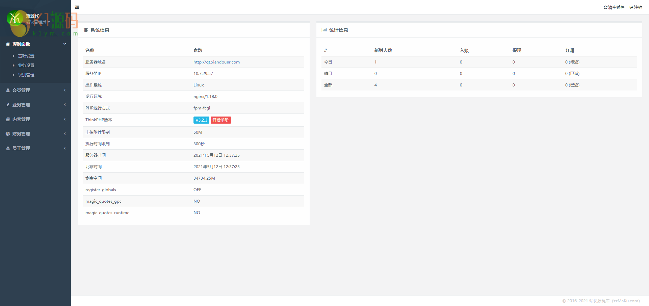This screenshot has height=306, width=649.
Task: Toggle sidebar with the hamburger icon
Action: point(77,7)
